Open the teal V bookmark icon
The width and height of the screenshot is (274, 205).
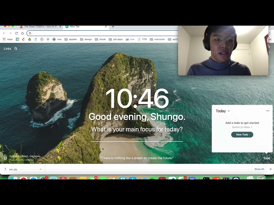tap(48, 39)
